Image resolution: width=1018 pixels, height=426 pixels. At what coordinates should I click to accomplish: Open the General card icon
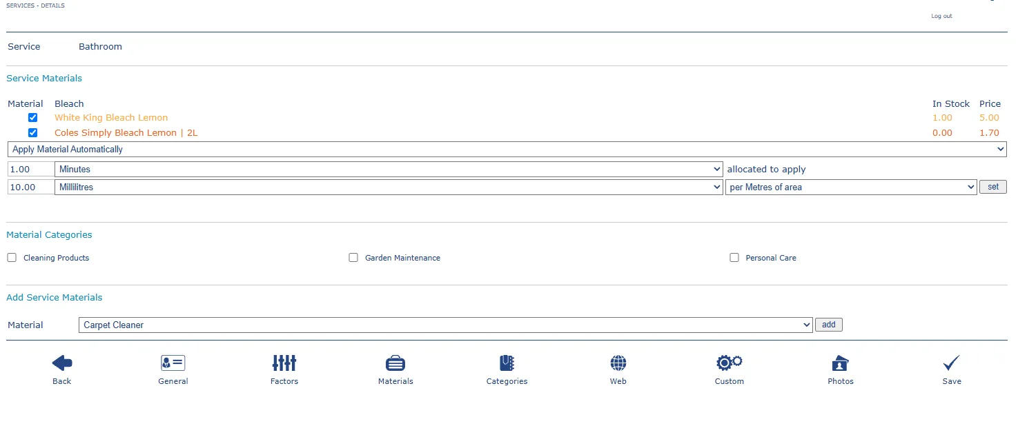tap(173, 363)
